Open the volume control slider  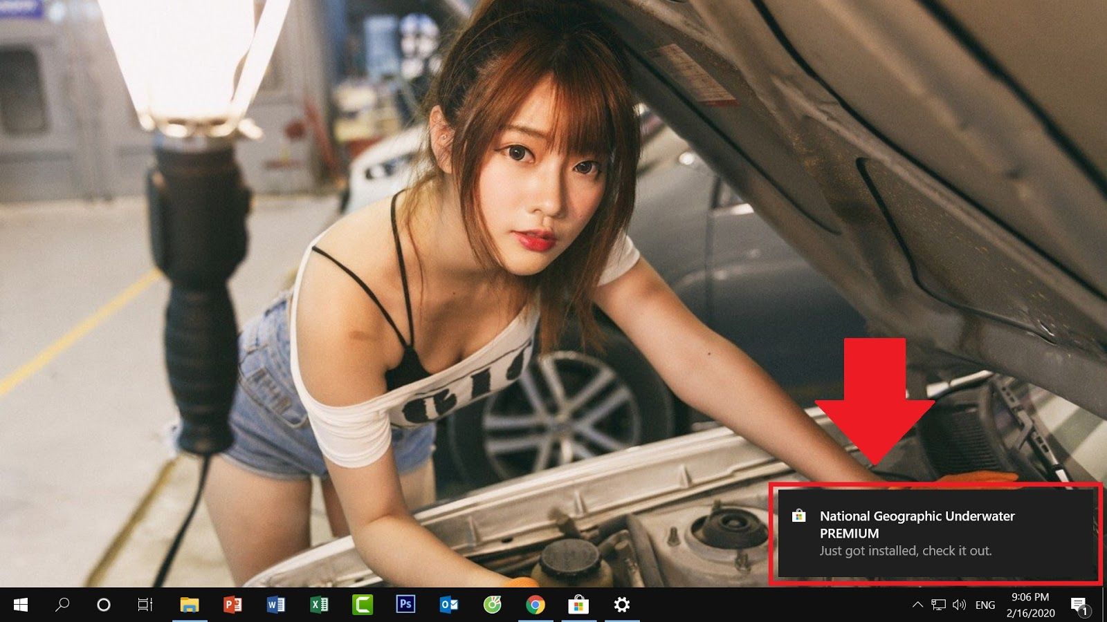click(x=960, y=605)
